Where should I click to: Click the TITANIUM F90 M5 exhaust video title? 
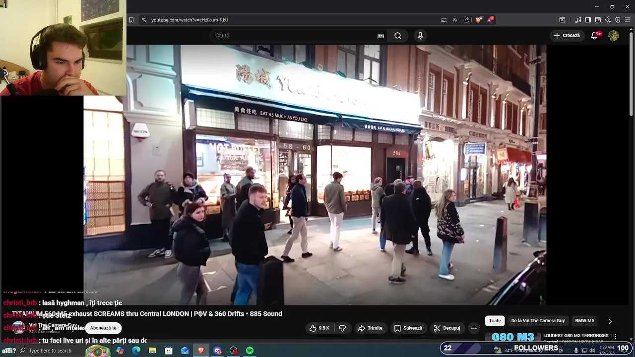coord(147,314)
